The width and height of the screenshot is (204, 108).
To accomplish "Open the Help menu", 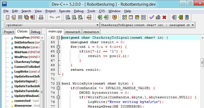I will click(128, 11).
